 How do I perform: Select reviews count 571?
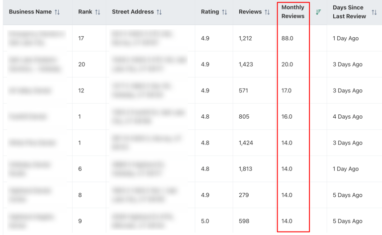243,91
